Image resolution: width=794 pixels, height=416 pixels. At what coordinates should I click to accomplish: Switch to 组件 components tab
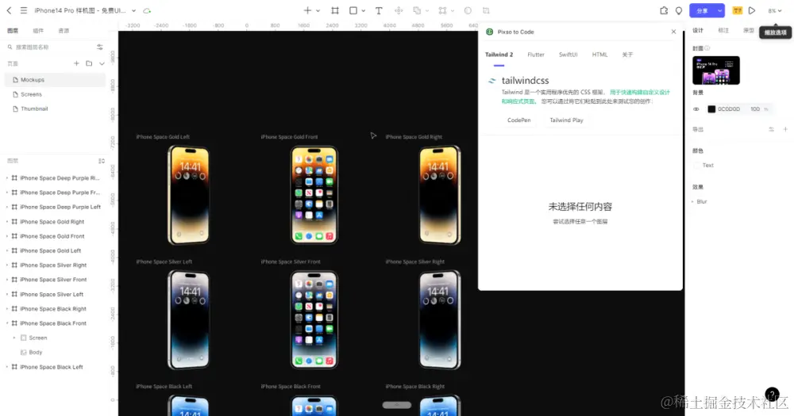38,31
